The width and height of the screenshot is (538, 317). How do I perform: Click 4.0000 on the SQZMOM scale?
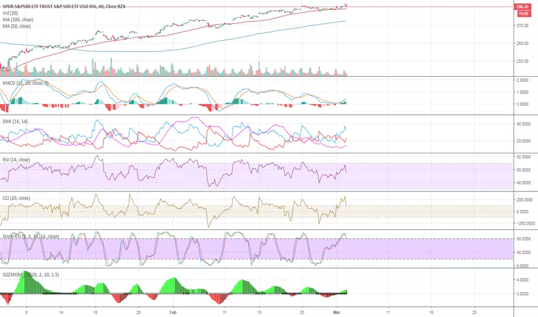coord(522,280)
